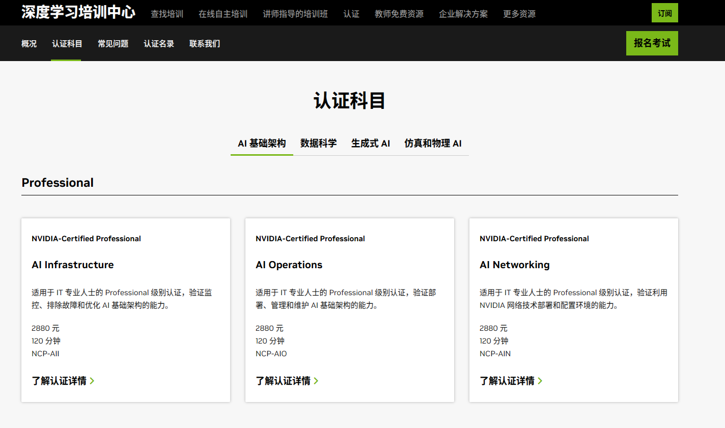Click NVIDIA-Certified Professional label above AI Infrastructure
The height and width of the screenshot is (428, 725).
(86, 239)
